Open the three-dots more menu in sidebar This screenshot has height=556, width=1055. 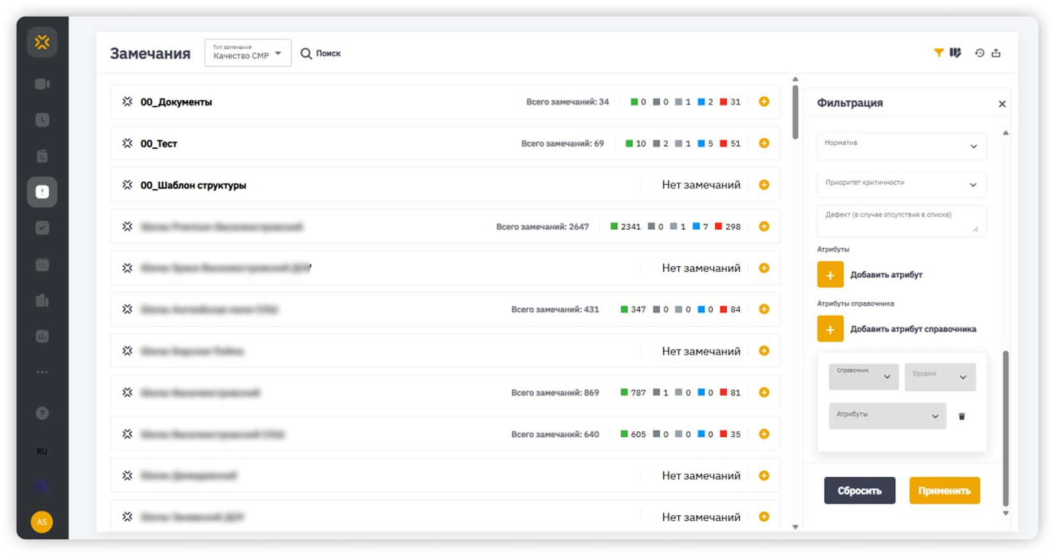42,372
